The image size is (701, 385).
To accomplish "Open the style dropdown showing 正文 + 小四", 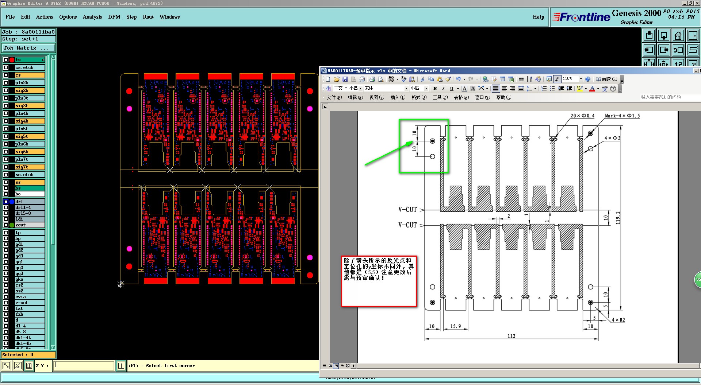I will point(360,88).
